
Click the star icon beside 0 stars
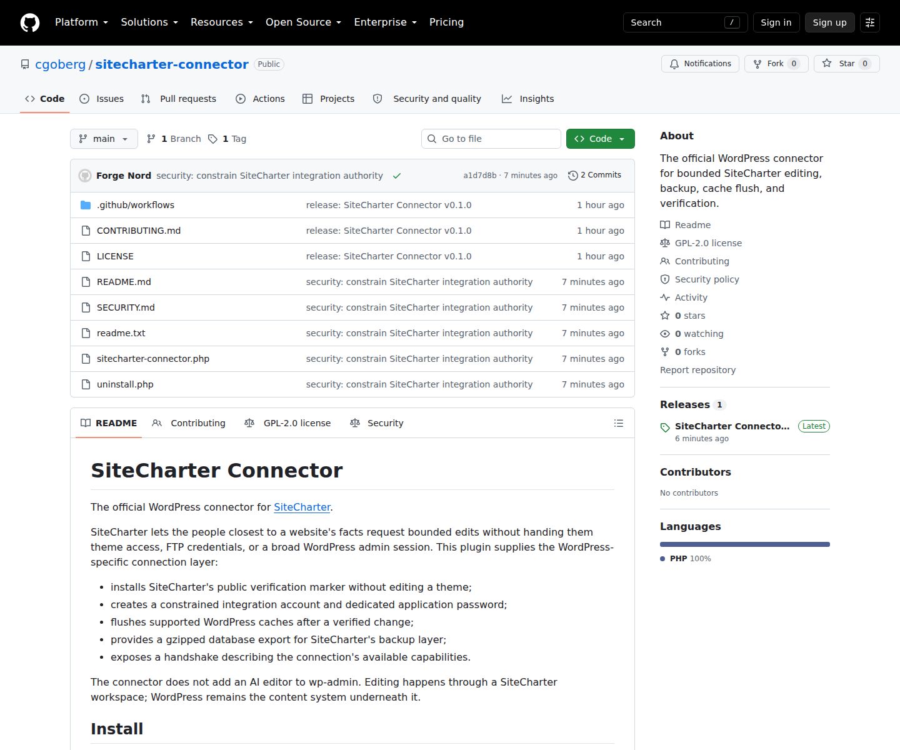pyautogui.click(x=665, y=316)
